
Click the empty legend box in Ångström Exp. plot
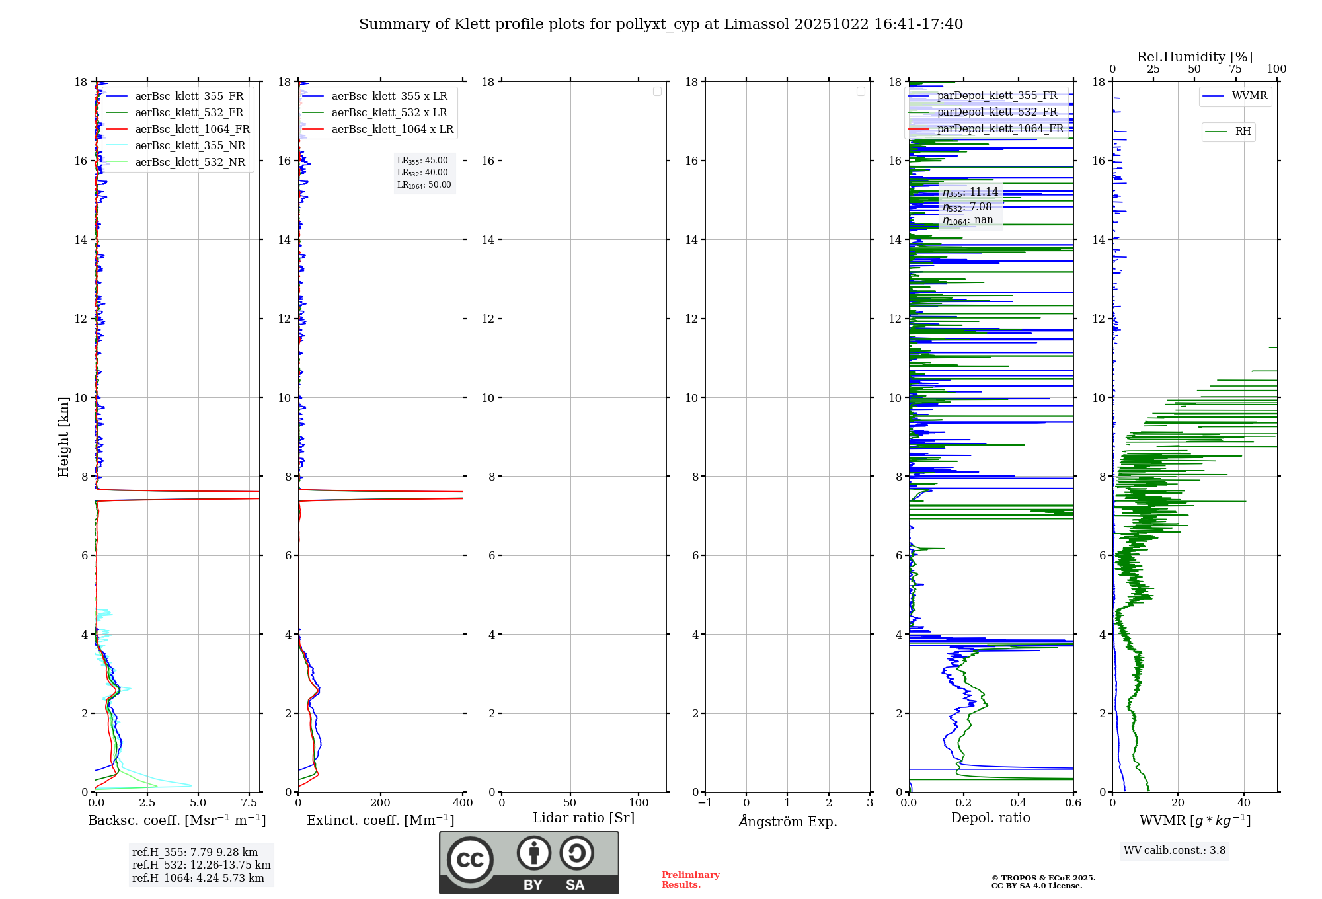[861, 91]
